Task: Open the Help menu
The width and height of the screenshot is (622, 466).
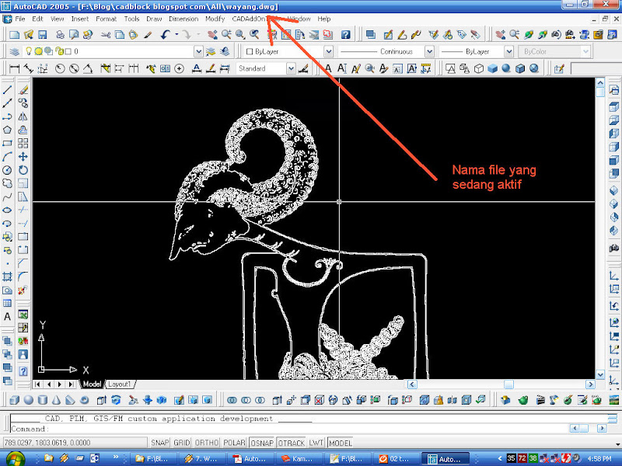Action: click(x=323, y=19)
